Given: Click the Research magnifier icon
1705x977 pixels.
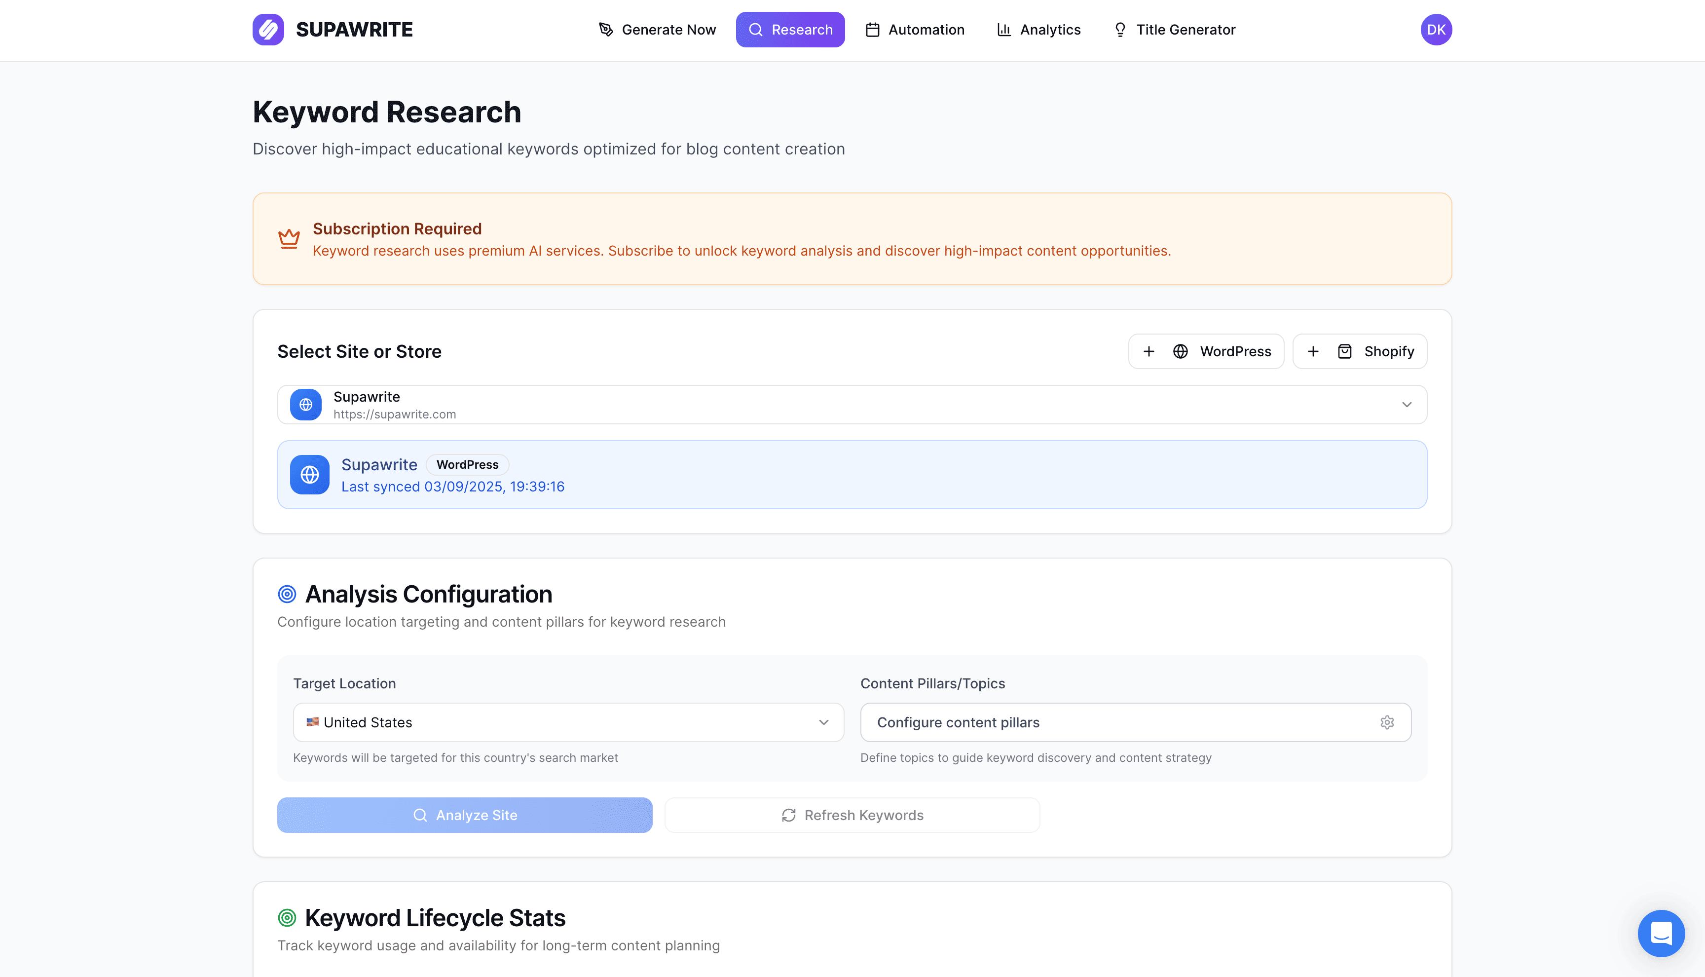Looking at the screenshot, I should click(756, 29).
